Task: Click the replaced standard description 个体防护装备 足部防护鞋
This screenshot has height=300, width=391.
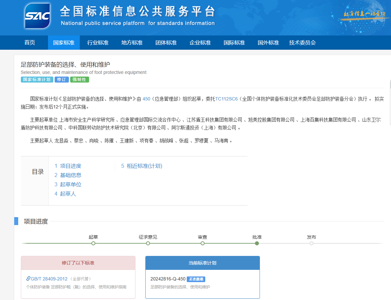Action: point(76,287)
